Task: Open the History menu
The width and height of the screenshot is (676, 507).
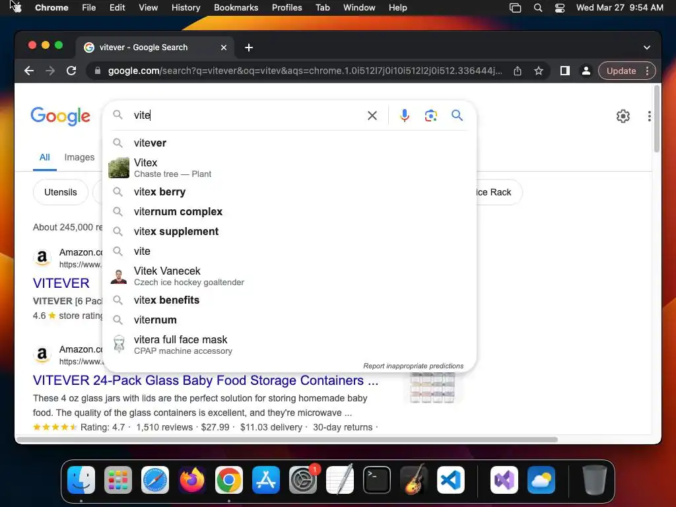Action: (186, 8)
